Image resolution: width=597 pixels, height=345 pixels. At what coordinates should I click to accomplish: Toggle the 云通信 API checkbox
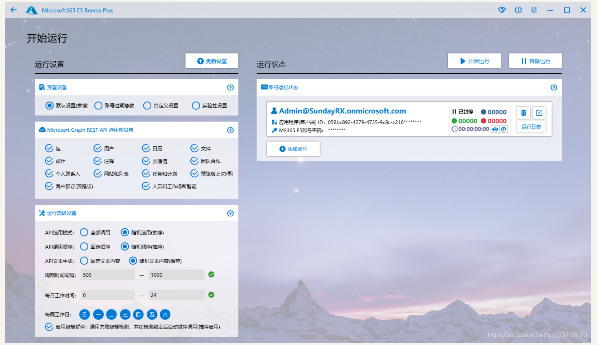tap(146, 161)
